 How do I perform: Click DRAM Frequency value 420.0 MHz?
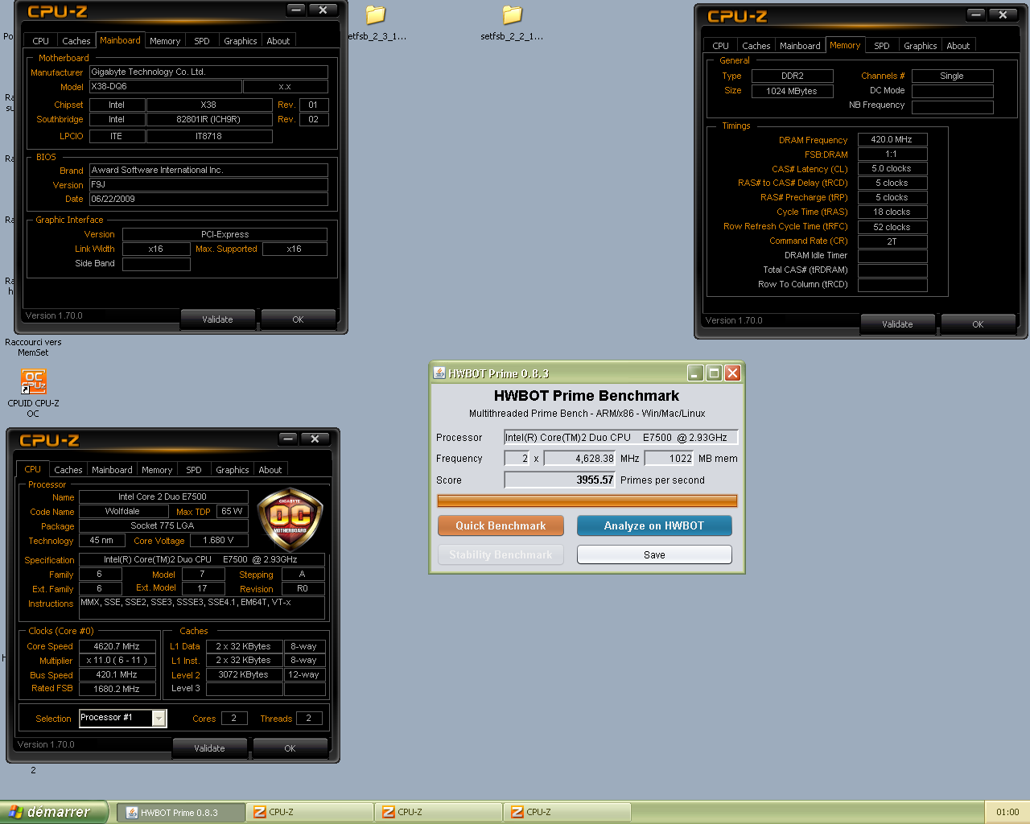[x=892, y=139]
